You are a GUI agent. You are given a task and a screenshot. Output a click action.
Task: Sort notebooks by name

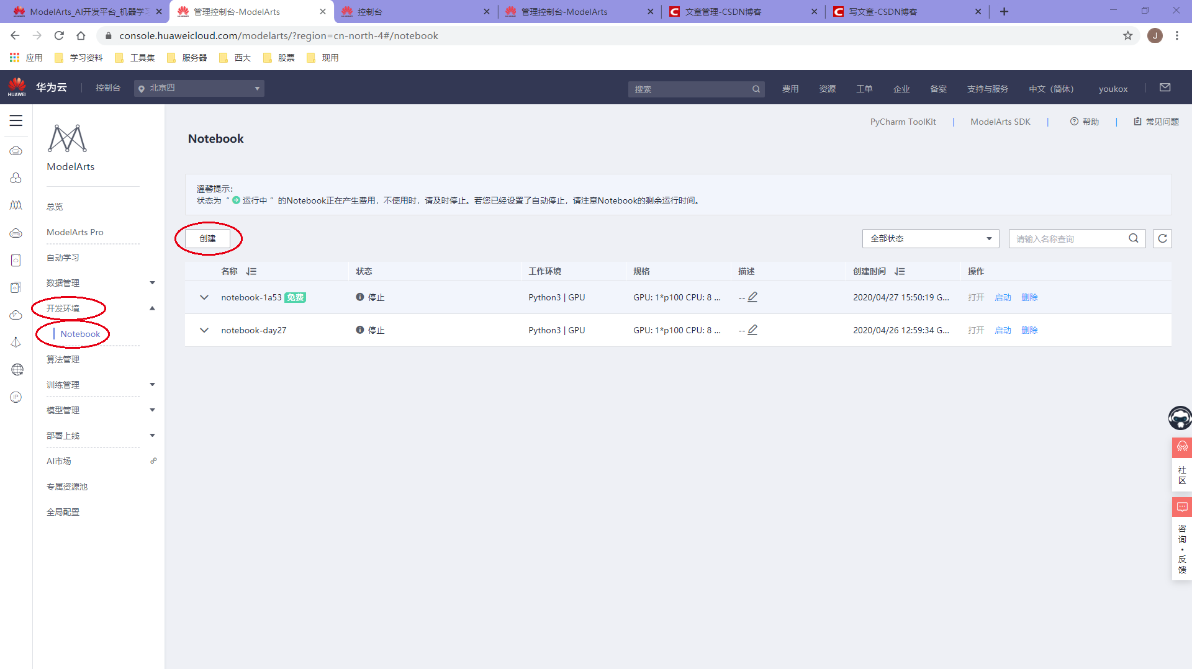click(x=251, y=271)
